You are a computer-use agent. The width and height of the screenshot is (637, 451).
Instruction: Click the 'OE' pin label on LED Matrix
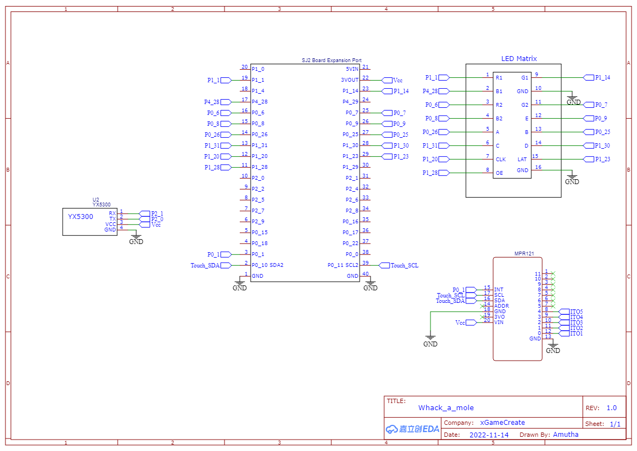click(499, 173)
